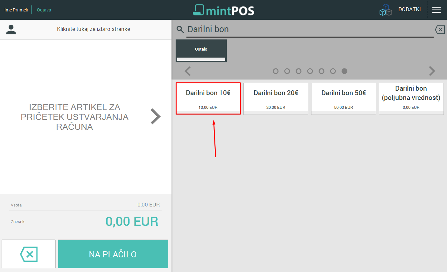The width and height of the screenshot is (447, 272).
Task: Open the DODATKI menu label
Action: 409,10
